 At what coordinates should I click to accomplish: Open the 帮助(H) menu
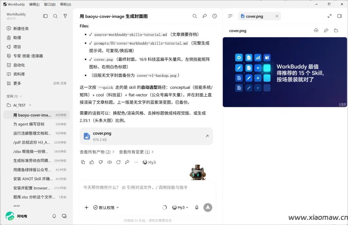66,4
